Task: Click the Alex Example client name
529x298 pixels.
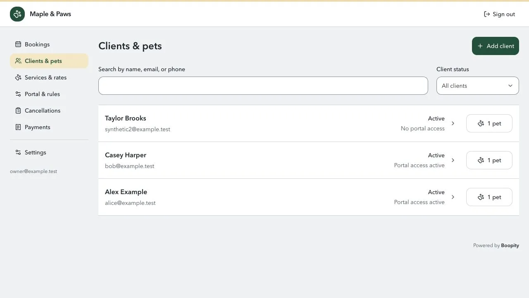Action: (x=126, y=192)
